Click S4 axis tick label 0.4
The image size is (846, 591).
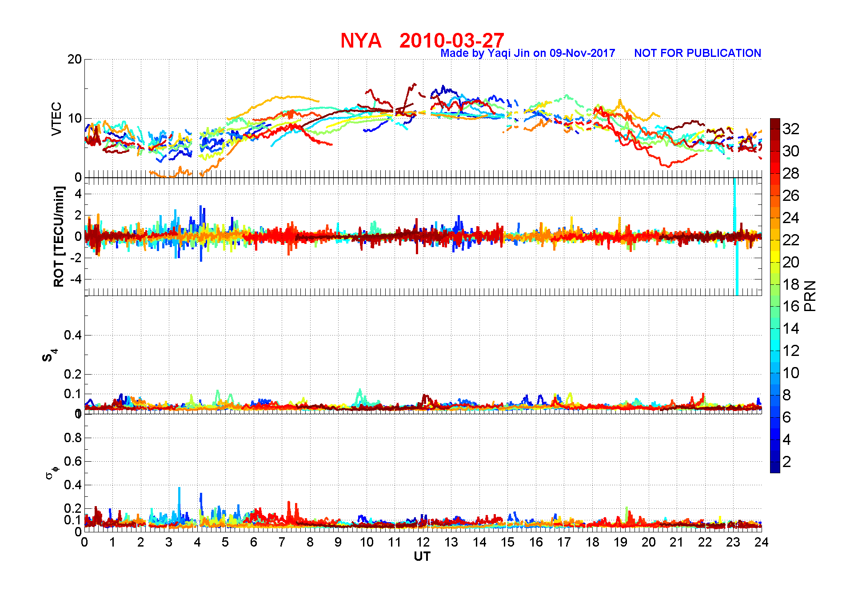[73, 335]
